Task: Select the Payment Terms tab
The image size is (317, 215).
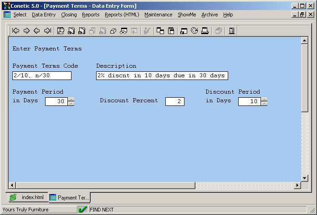Action: (69, 197)
